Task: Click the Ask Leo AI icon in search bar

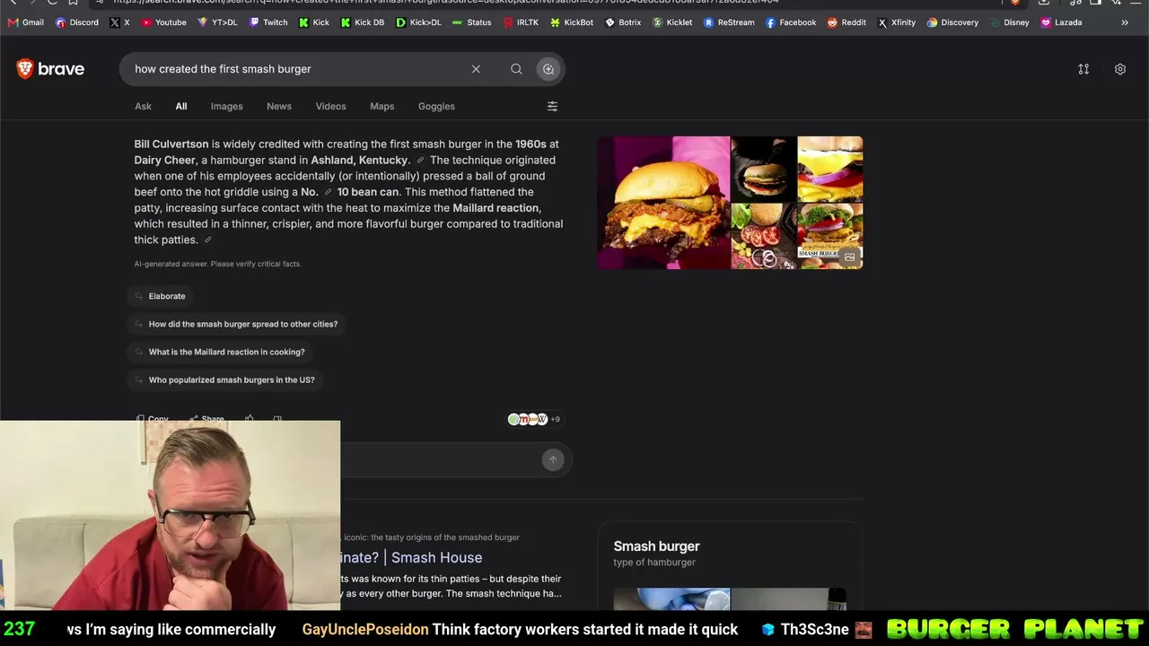Action: 548,69
